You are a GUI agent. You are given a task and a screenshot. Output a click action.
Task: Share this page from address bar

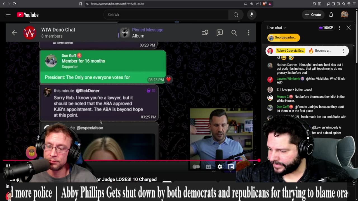(258, 4)
